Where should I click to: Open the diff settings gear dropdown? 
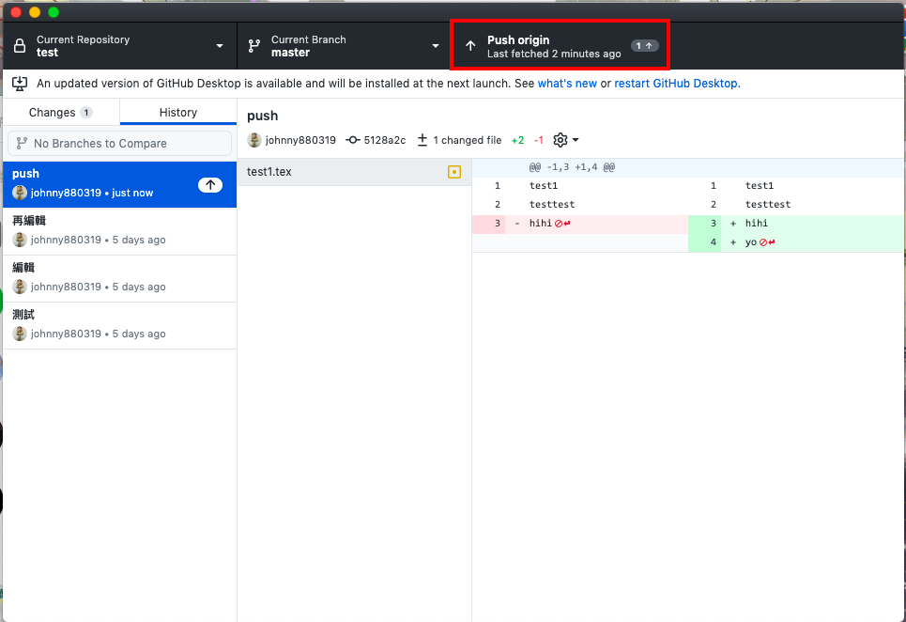(565, 140)
